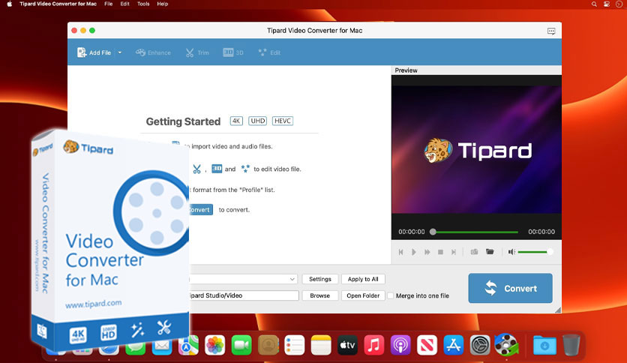This screenshot has width=627, height=363.
Task: Open the Tools menu
Action: (x=143, y=4)
